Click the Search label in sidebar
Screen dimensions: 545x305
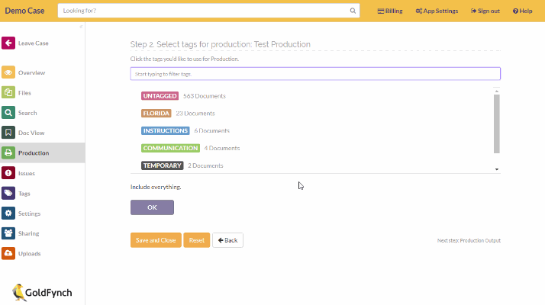click(x=27, y=113)
